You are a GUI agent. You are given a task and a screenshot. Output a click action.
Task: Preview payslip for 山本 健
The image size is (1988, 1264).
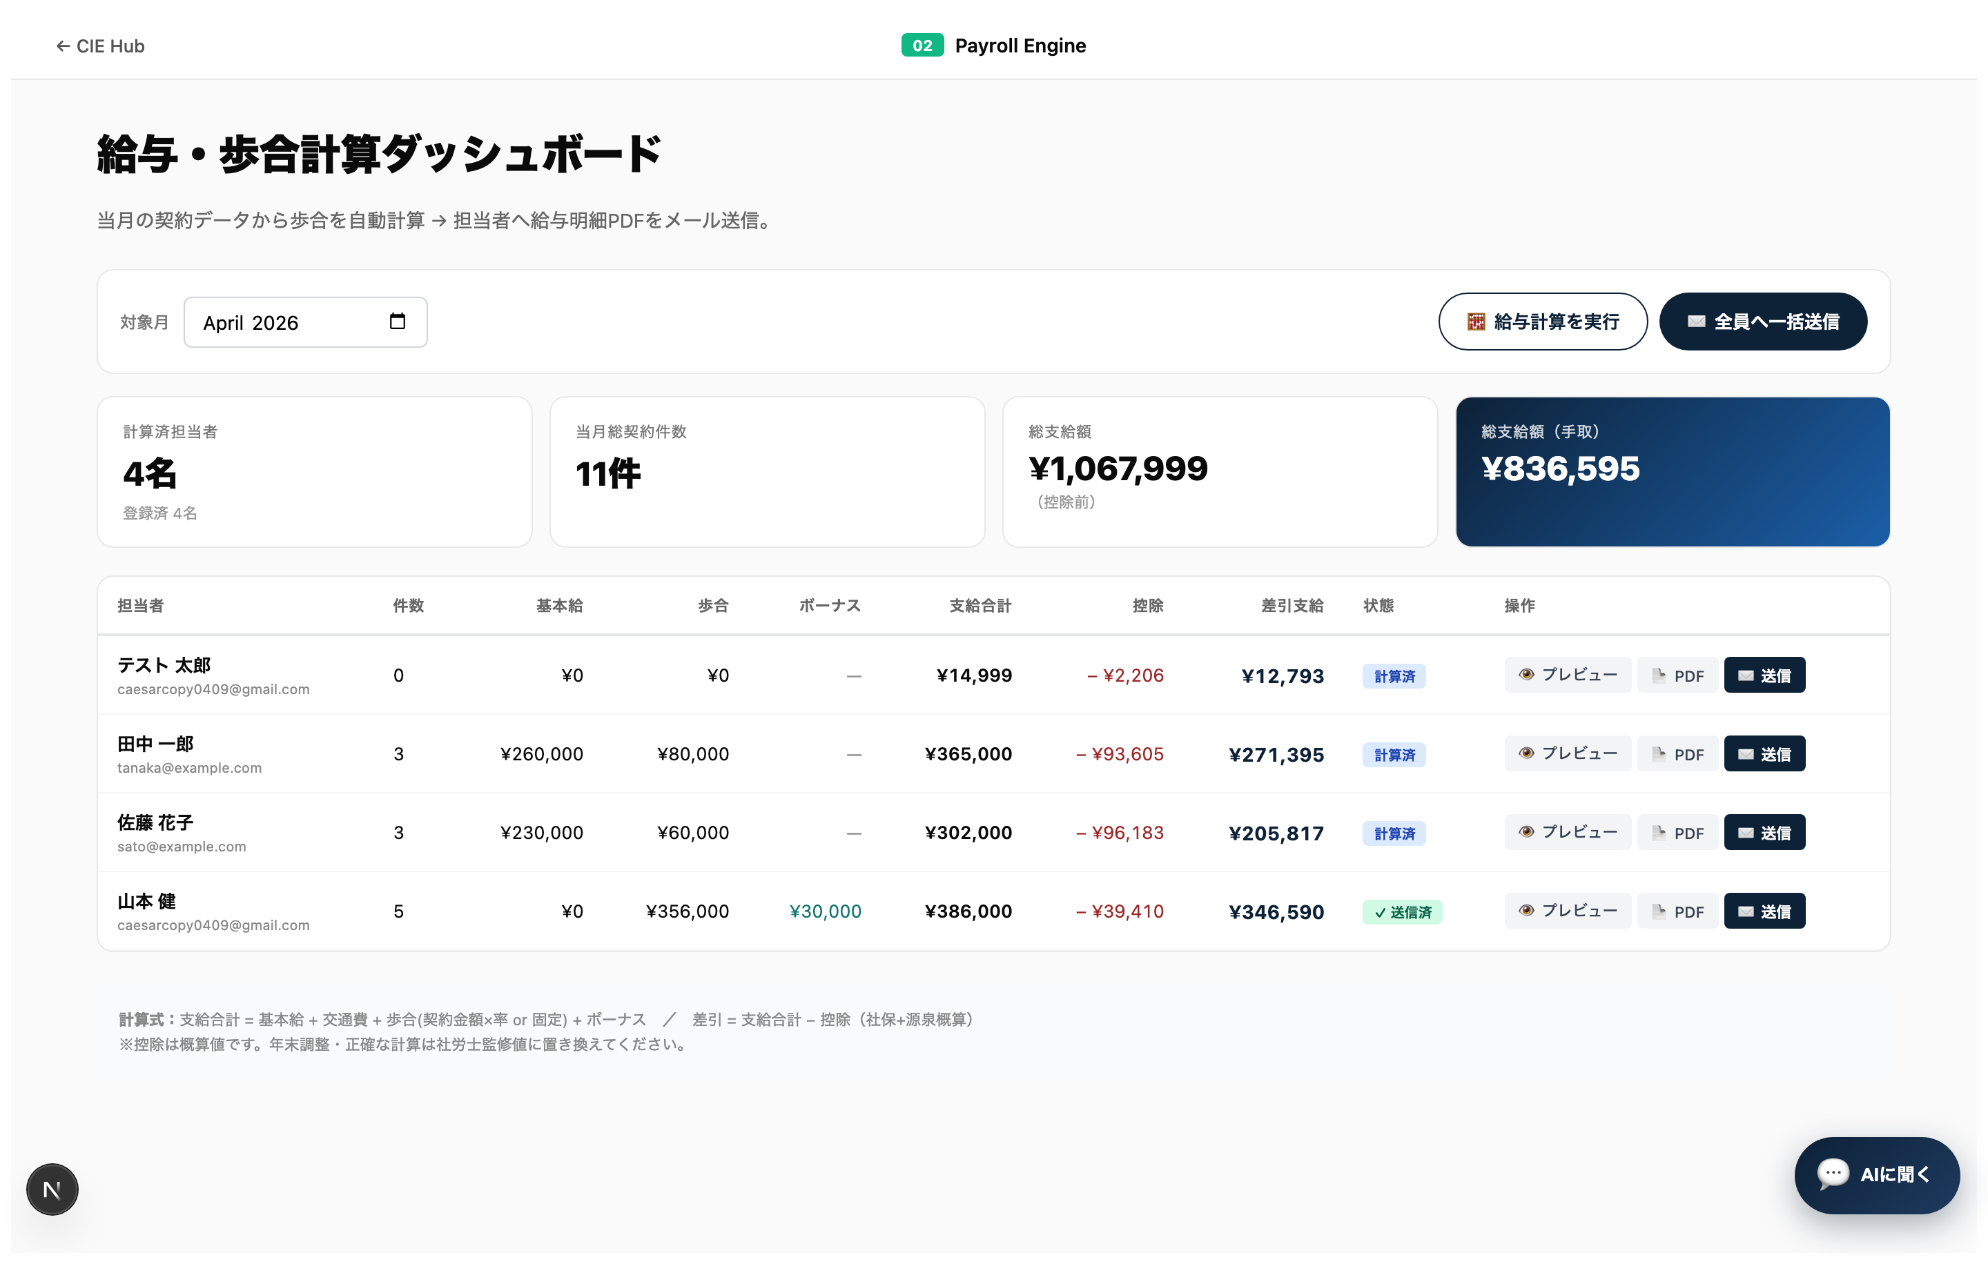[x=1567, y=911]
